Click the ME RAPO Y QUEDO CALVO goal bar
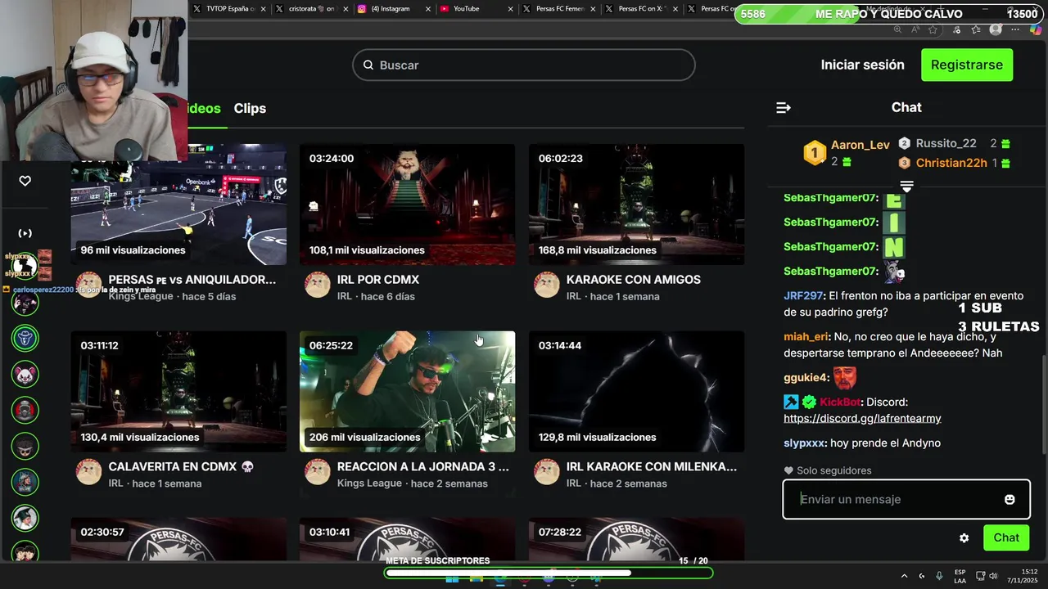 coord(890,14)
